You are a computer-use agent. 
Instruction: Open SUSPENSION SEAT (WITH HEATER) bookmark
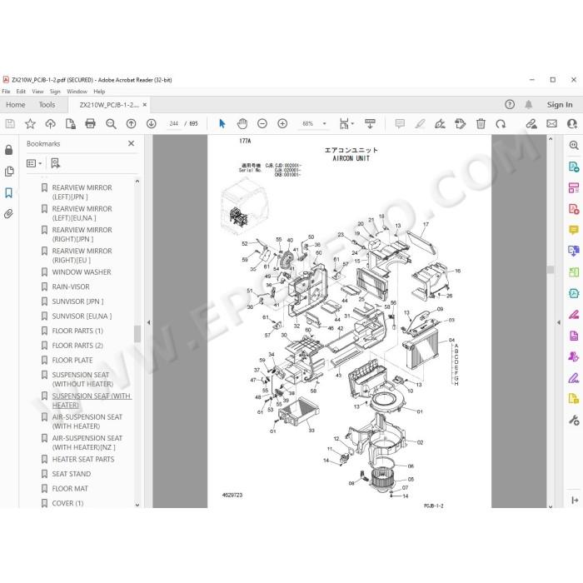92,400
